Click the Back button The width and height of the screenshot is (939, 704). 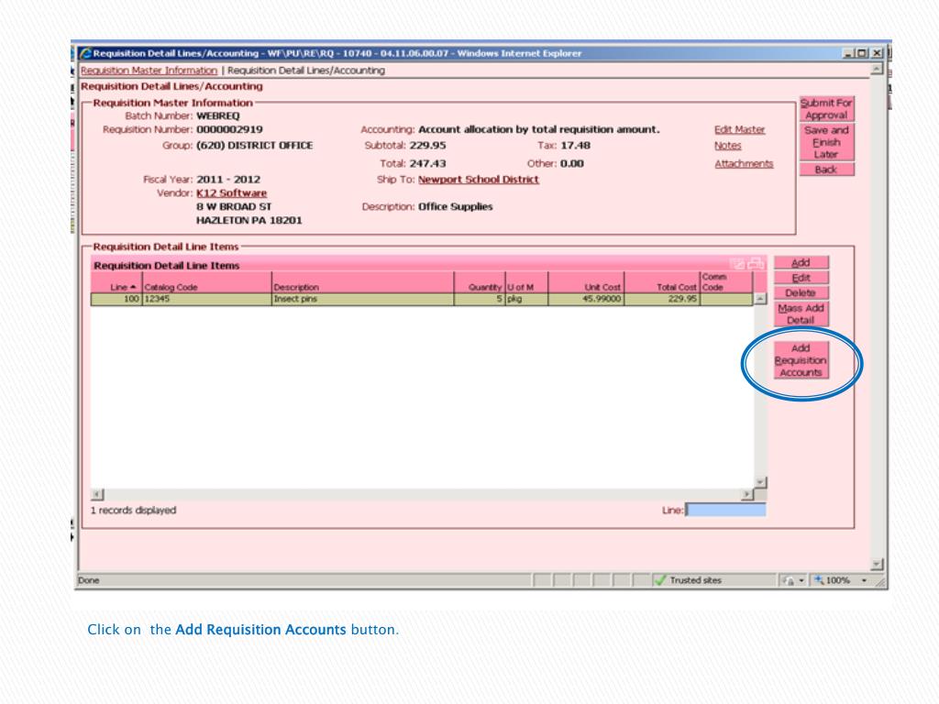coord(826,170)
